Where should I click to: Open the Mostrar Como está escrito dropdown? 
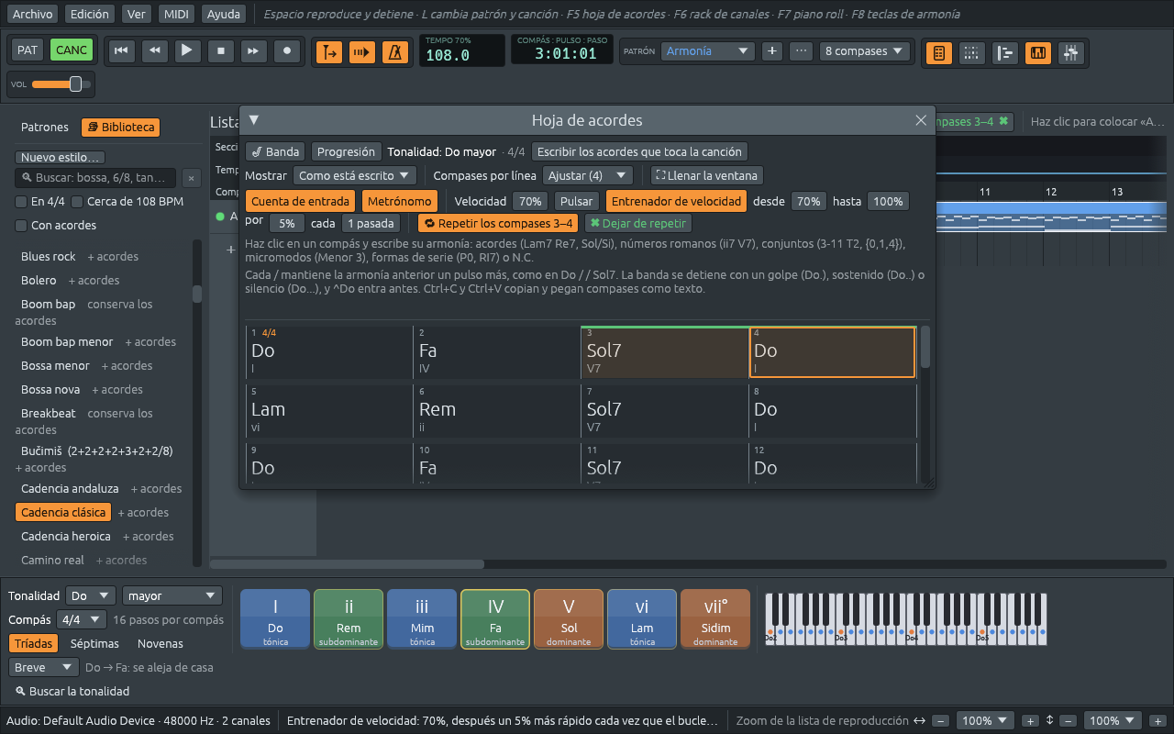[355, 175]
